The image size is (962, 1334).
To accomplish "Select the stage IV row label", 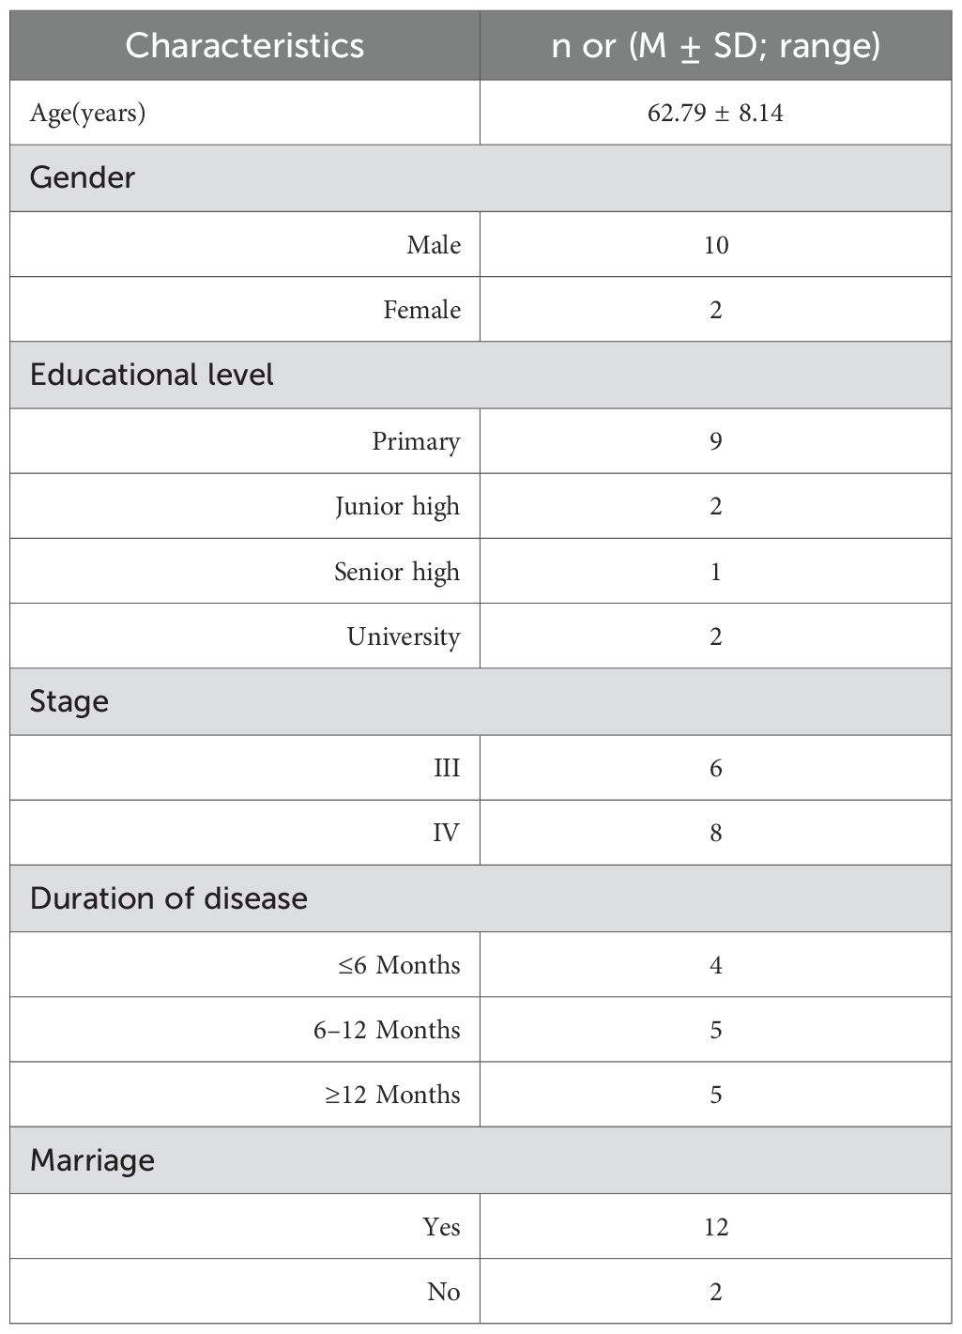I will pyautogui.click(x=446, y=833).
